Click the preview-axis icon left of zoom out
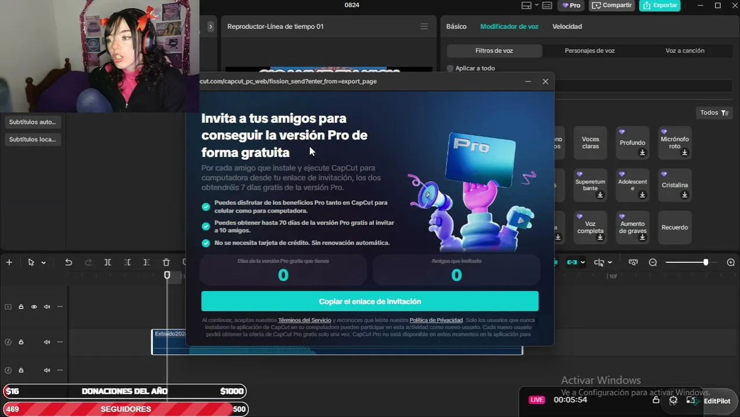Viewport: 740px width, 417px height. click(x=633, y=262)
